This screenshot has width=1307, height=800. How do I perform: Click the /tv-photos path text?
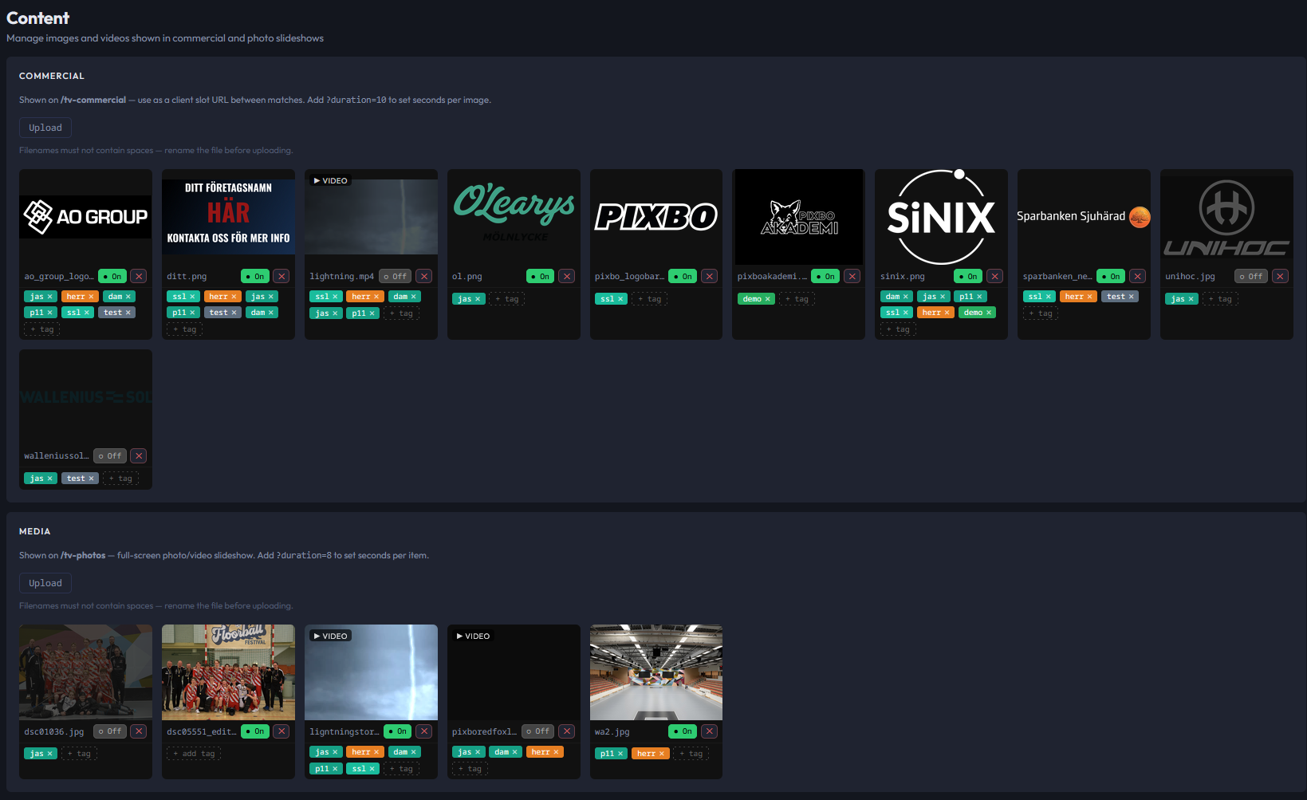[83, 555]
